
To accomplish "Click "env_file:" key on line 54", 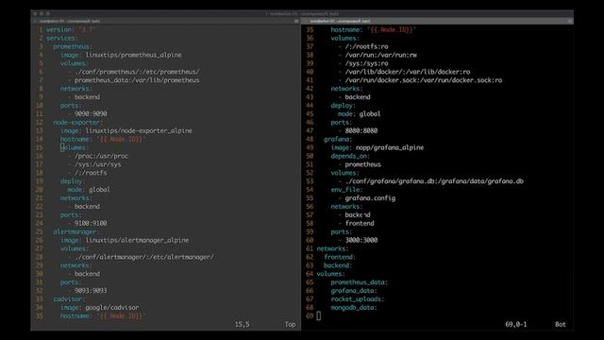I will point(346,190).
